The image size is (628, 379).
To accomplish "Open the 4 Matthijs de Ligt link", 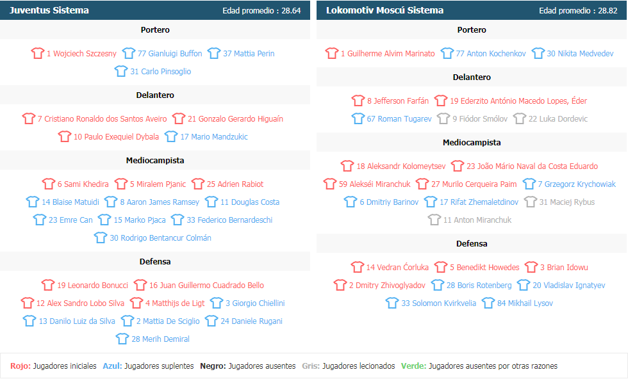I will [x=175, y=303].
